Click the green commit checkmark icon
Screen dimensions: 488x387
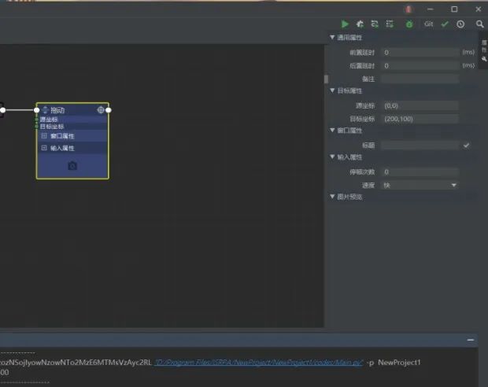(445, 24)
